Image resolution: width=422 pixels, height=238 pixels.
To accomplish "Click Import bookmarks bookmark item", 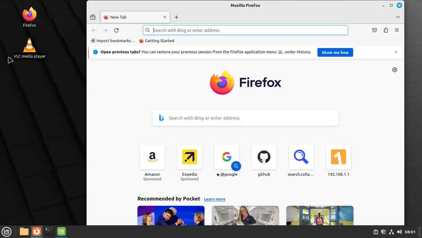I will (113, 41).
